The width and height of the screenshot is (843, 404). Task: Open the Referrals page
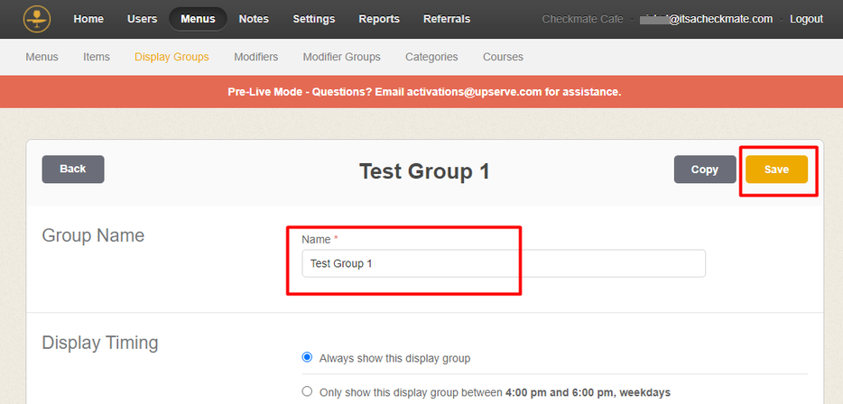point(446,19)
